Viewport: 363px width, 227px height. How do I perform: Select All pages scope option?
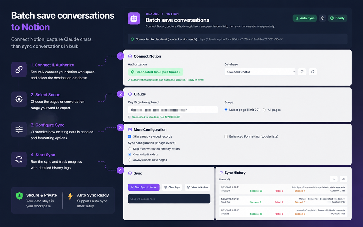(264, 110)
